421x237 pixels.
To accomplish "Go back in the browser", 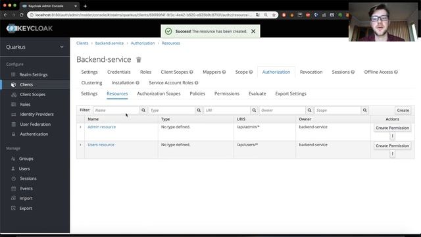I will click(6, 14).
